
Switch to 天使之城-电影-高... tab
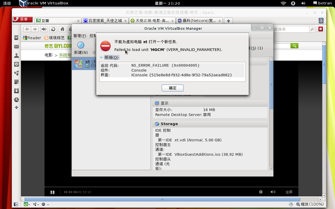coord(152,21)
